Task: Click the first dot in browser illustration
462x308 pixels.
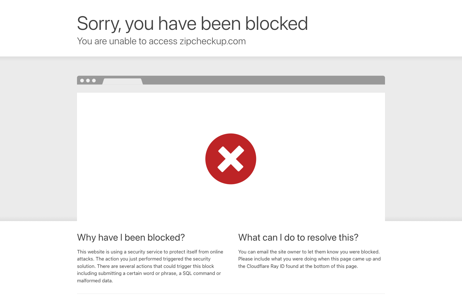Action: 82,81
